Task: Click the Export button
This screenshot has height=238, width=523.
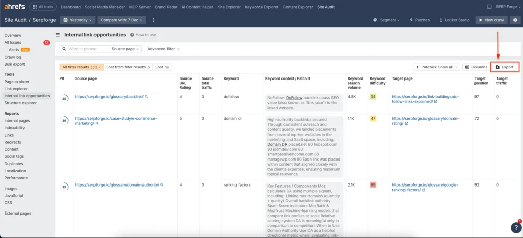Action: [x=505, y=67]
